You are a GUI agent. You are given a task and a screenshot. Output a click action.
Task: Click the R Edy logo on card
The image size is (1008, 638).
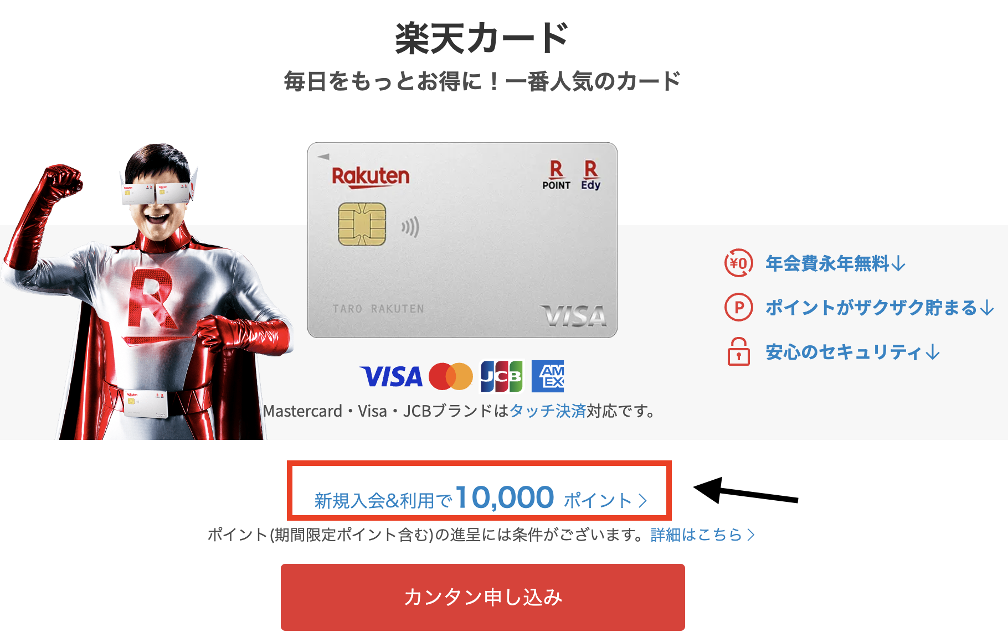pyautogui.click(x=591, y=175)
